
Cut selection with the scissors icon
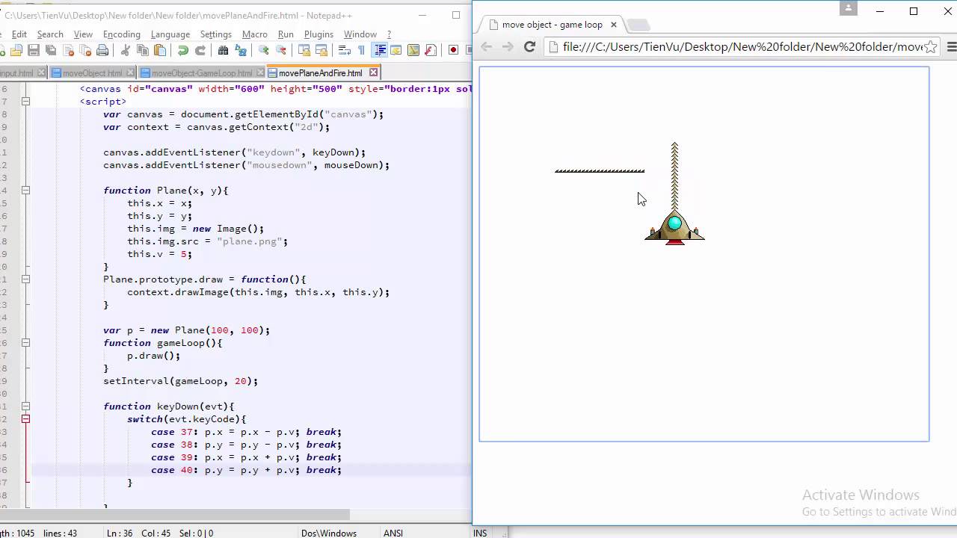(125, 50)
